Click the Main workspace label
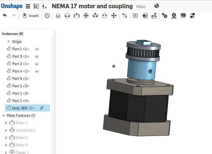 point(141,7)
